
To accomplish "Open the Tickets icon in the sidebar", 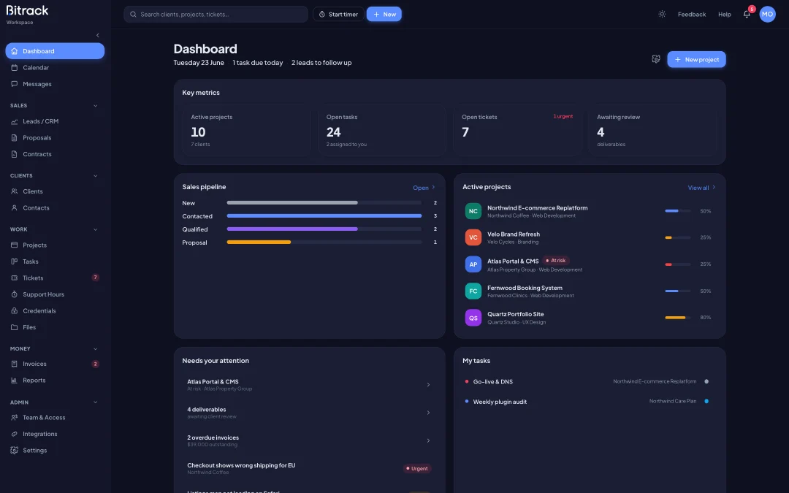I will click(14, 278).
